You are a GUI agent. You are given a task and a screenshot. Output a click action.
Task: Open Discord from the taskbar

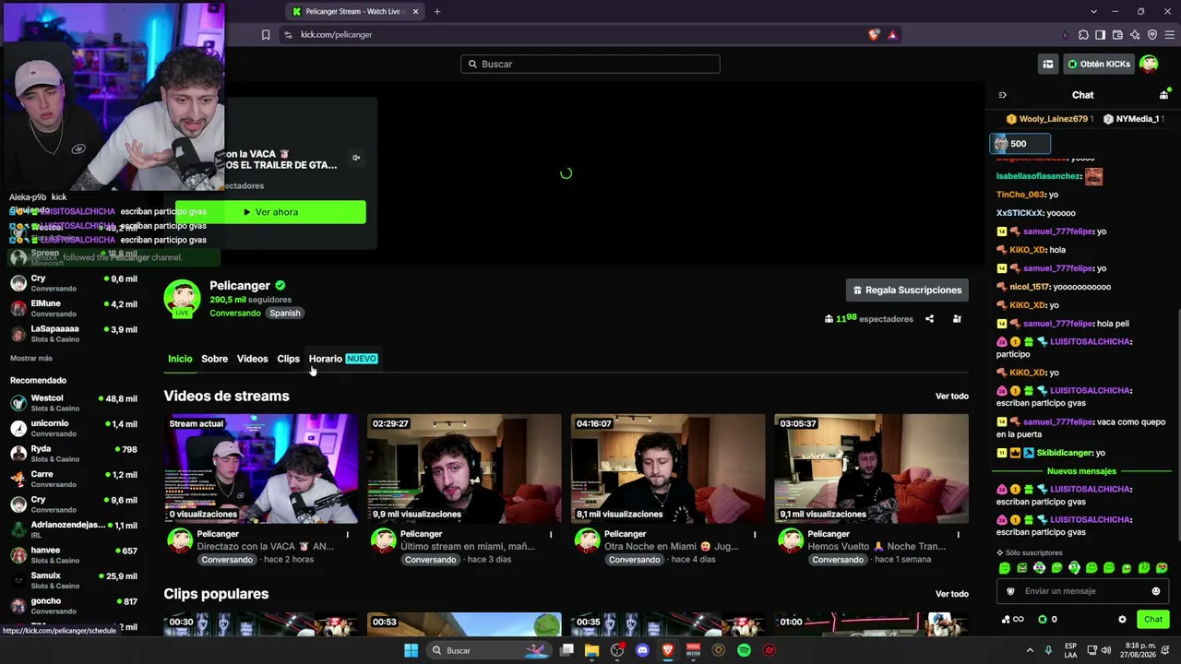click(x=642, y=650)
